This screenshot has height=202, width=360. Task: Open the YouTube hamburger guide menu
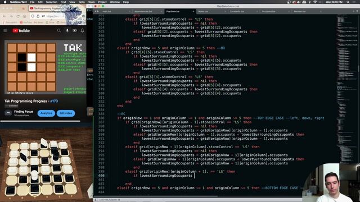(5, 30)
